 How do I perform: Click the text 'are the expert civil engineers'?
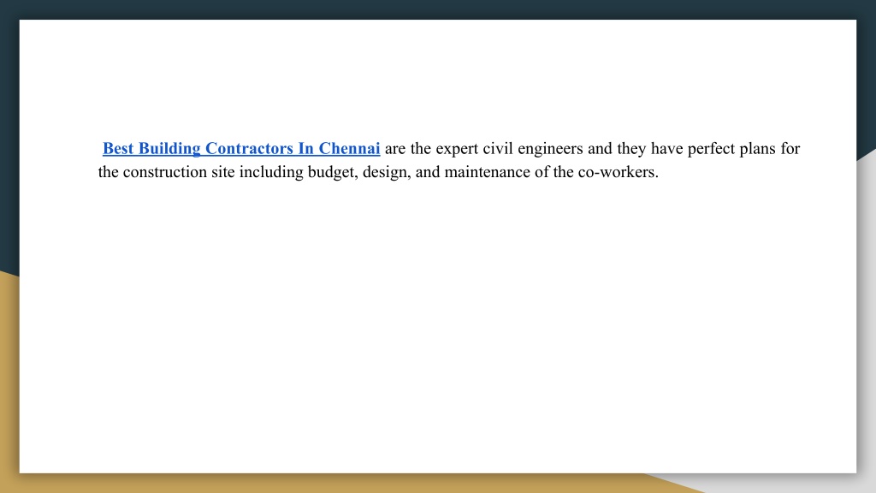(x=484, y=149)
